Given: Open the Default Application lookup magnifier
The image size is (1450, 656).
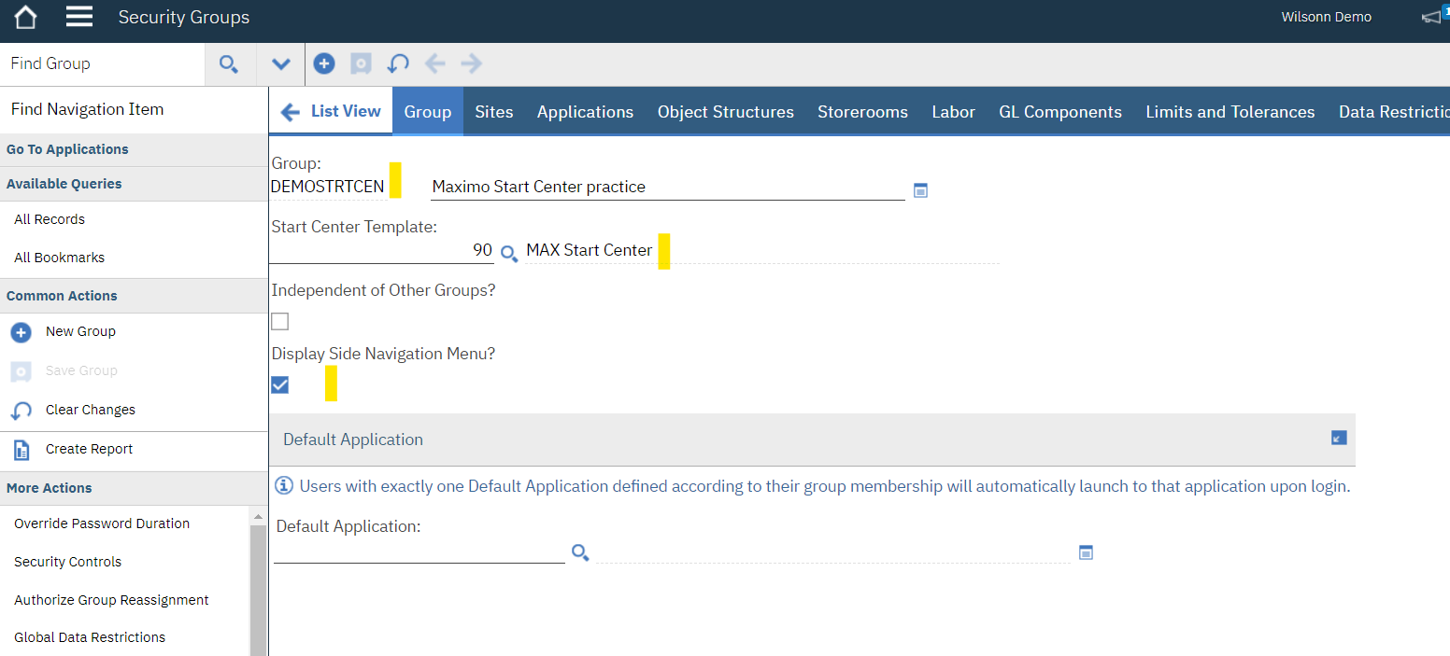Looking at the screenshot, I should [579, 552].
